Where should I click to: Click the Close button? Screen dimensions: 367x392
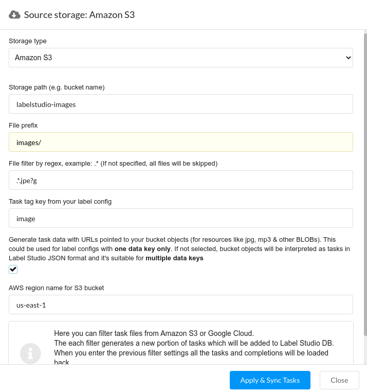click(339, 380)
